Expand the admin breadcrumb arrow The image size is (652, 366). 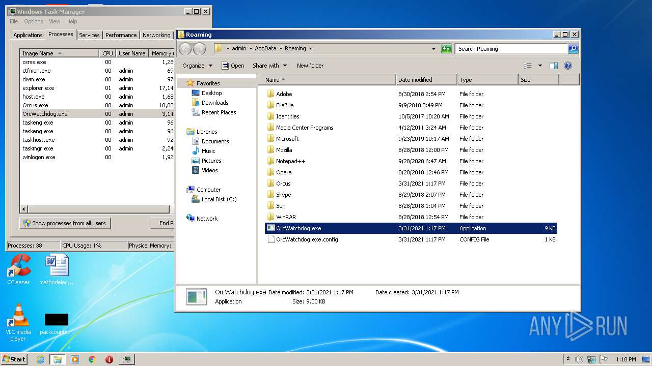pos(250,49)
